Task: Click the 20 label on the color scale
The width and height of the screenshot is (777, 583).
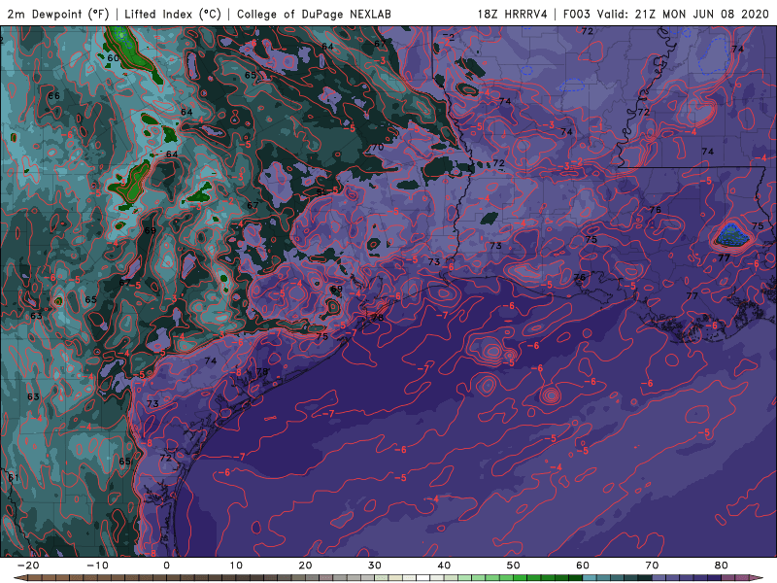Action: coord(305,566)
